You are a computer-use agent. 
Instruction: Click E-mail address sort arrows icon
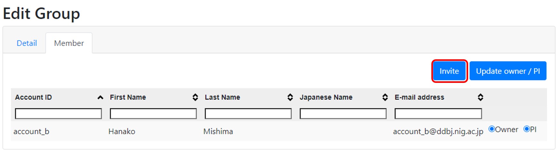(x=480, y=97)
